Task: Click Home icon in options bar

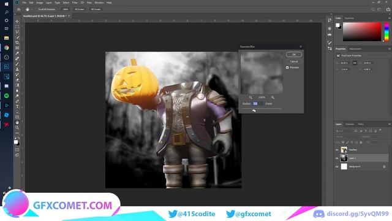Action: (19, 9)
